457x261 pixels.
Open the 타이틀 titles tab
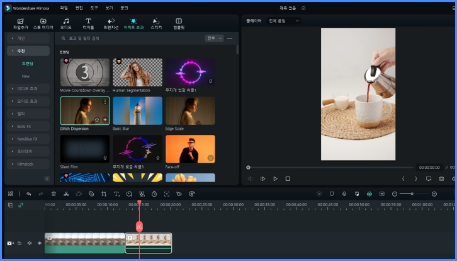coord(88,24)
